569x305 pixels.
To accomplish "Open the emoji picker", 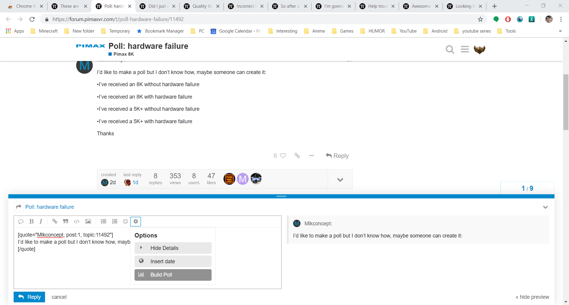I will [125, 221].
